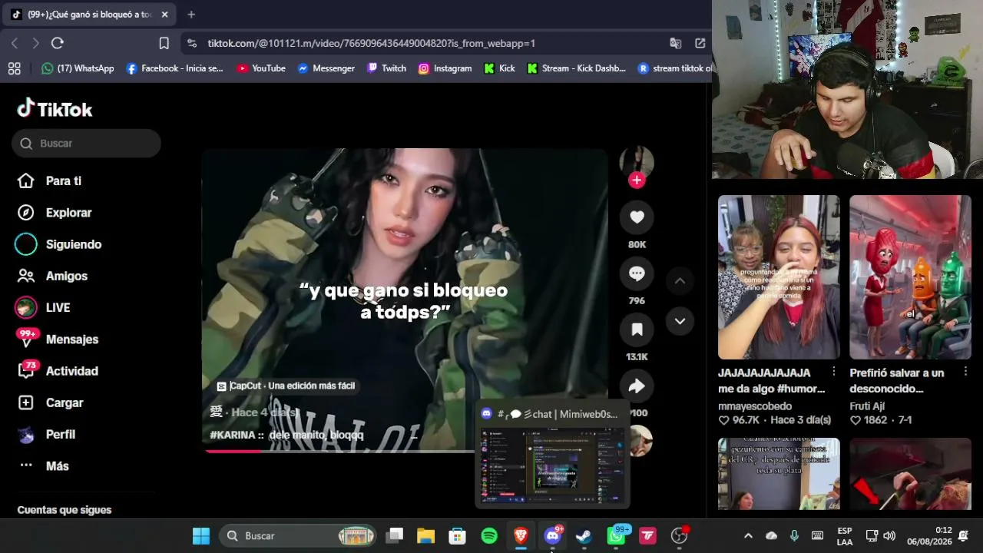Seek on the video progress bar
The image size is (983, 553).
pos(405,451)
